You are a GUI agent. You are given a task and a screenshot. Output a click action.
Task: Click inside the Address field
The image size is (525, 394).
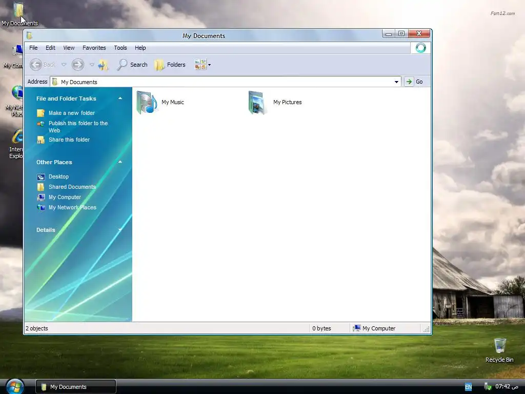(x=226, y=82)
